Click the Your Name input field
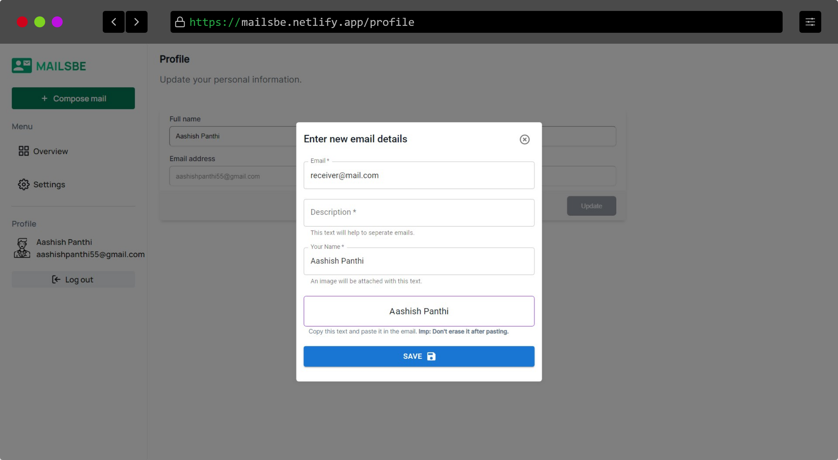Screen dimensions: 838x460 tap(419, 261)
